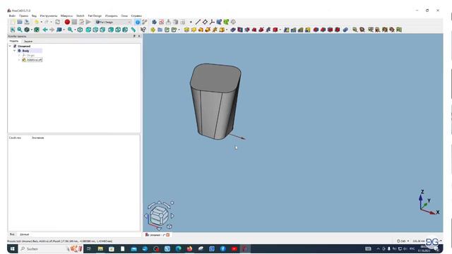Click the Chamfer tool icon
This screenshot has width=452, height=254.
323,30
